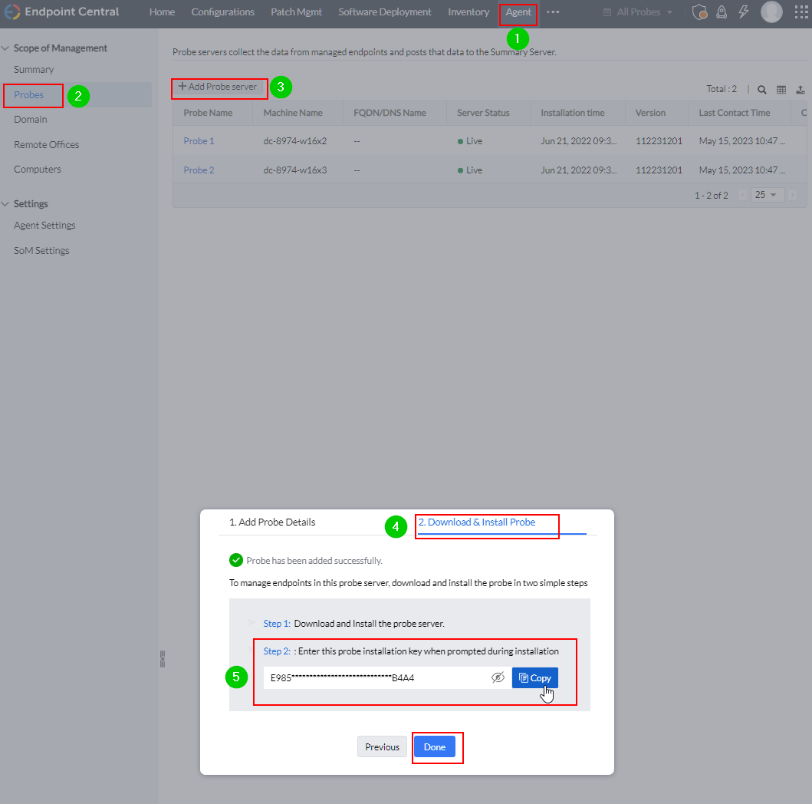
Task: Sort by FQDN/DNS Name column header
Action: coord(390,113)
